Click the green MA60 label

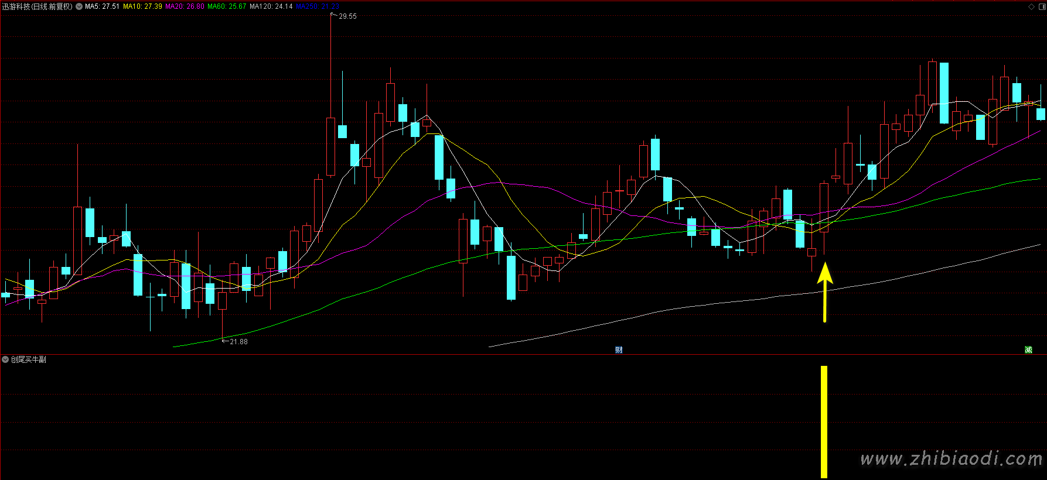tap(227, 6)
